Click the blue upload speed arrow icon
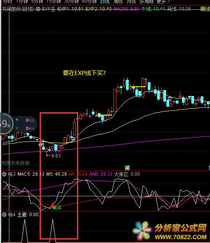The image size is (210, 243). tap(17, 120)
